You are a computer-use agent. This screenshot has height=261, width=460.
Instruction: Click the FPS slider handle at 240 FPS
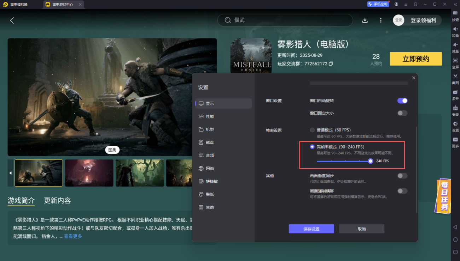[x=371, y=161]
